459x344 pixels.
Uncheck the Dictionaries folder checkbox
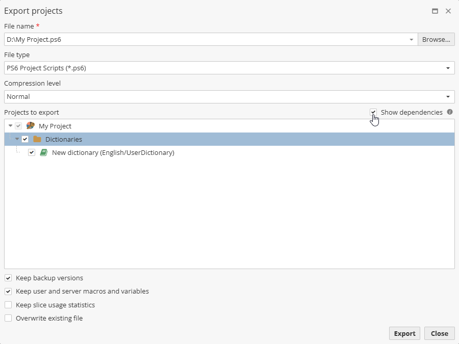(x=25, y=139)
